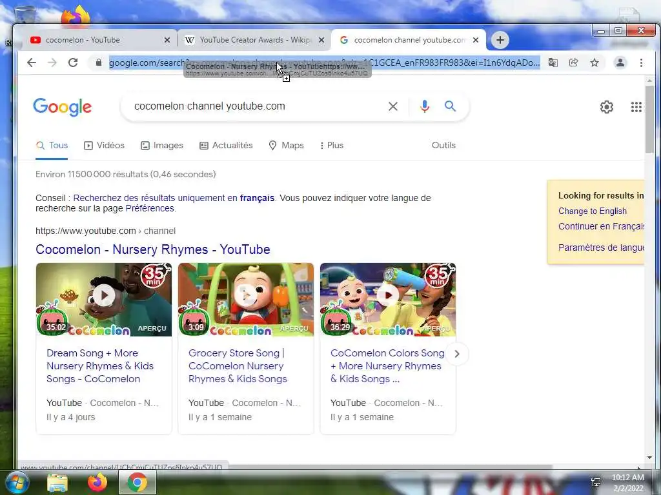Open Google search settings gear
This screenshot has height=495, width=661.
(x=607, y=107)
